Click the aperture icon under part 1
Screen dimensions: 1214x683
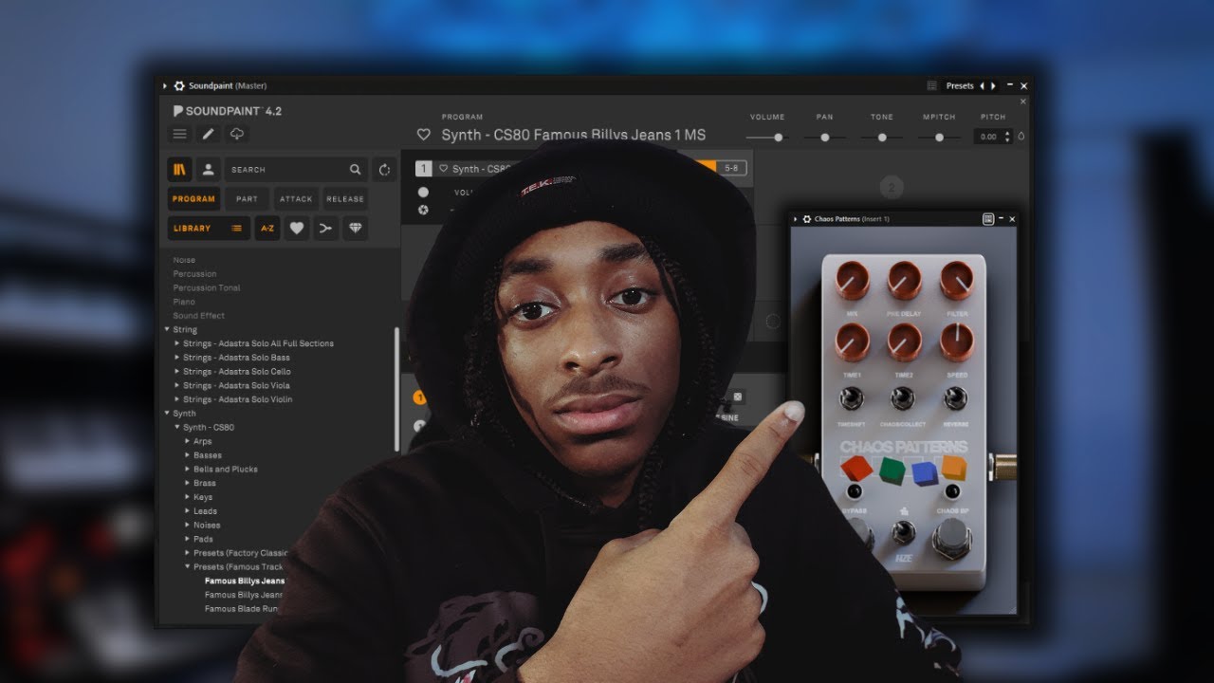click(423, 210)
